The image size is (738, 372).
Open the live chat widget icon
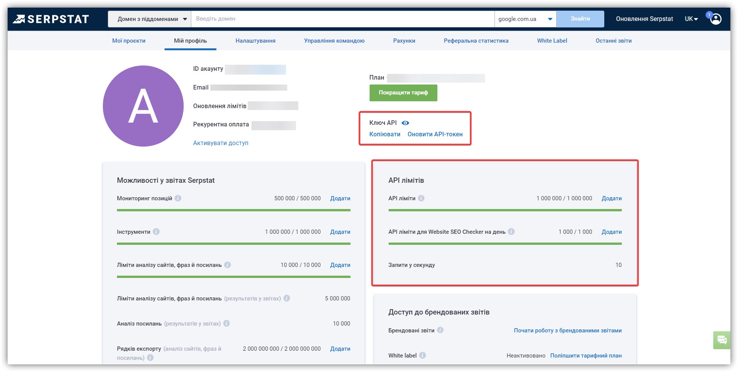click(x=722, y=340)
